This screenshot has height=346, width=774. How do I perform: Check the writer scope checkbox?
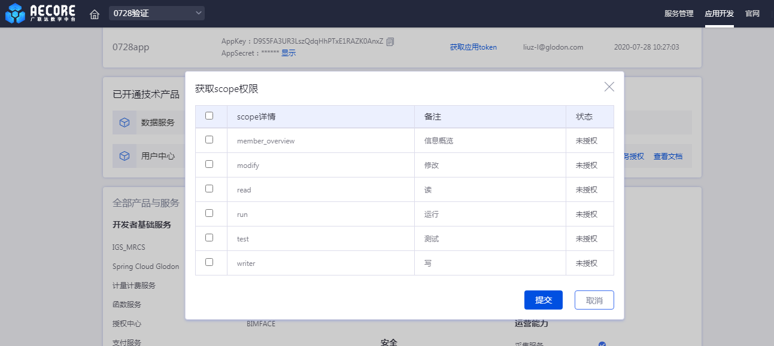pos(210,262)
